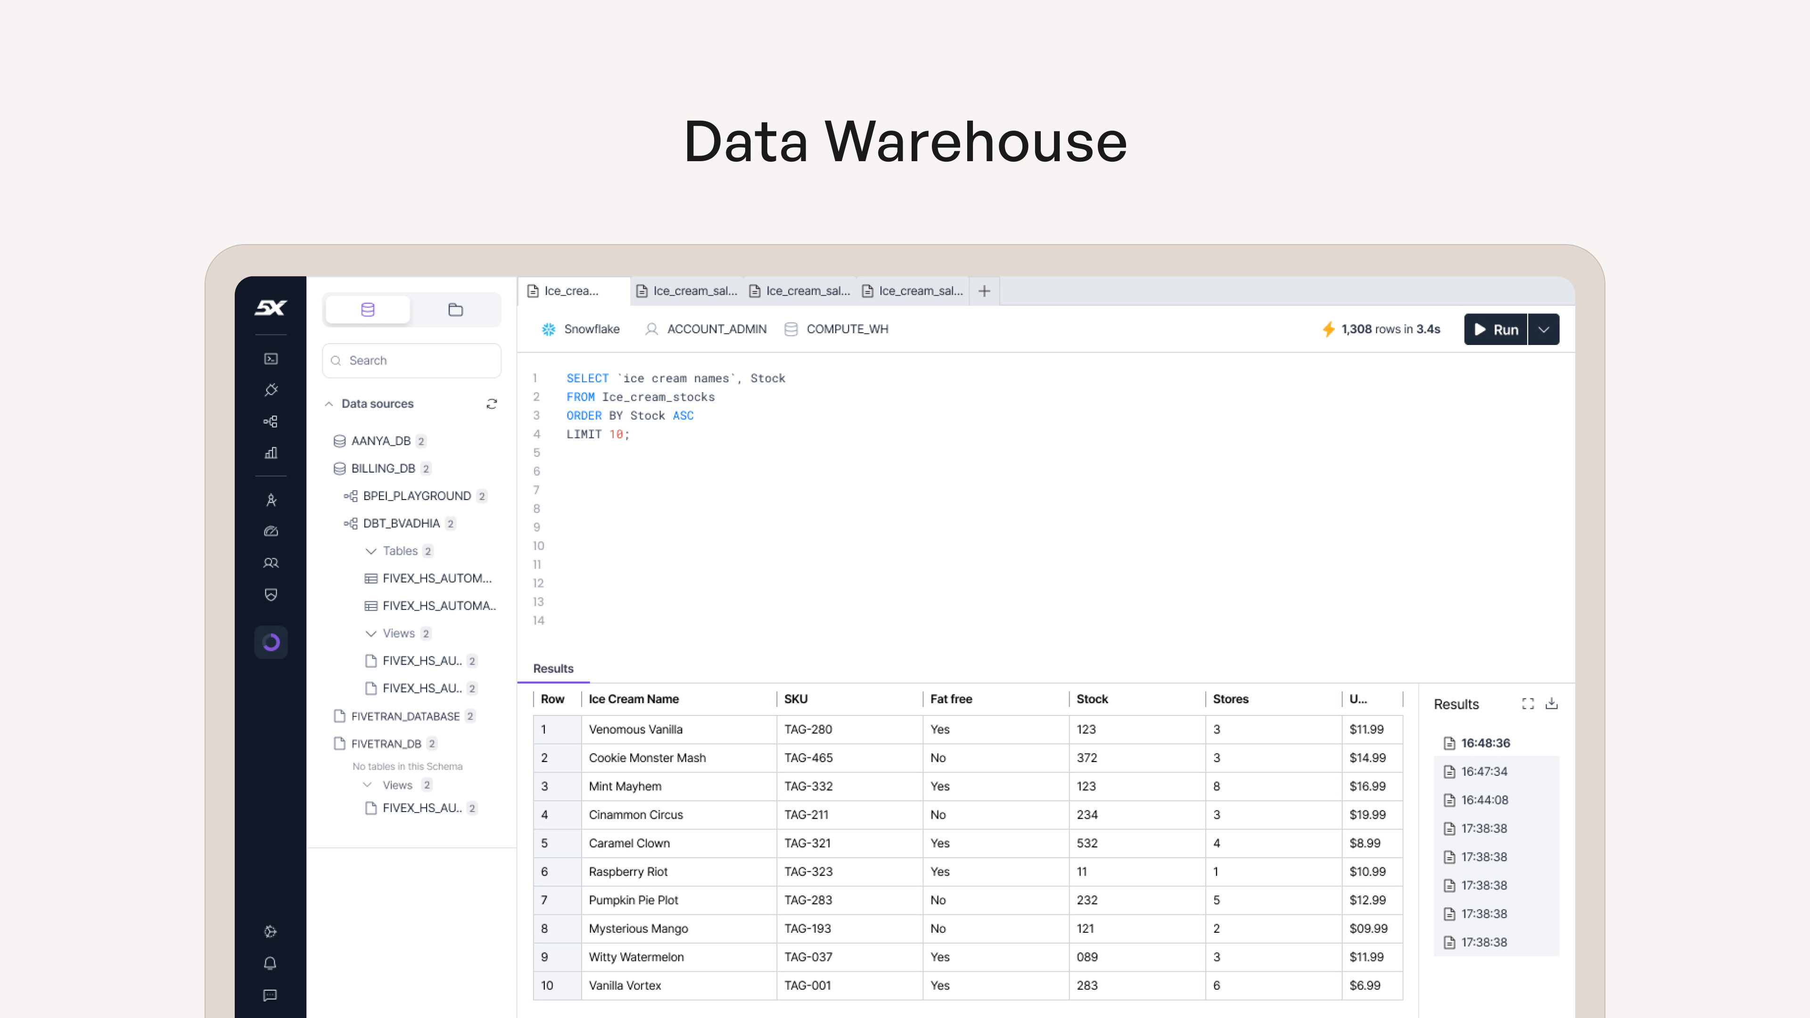Switch to the folder view toggle
The width and height of the screenshot is (1810, 1018).
click(455, 310)
